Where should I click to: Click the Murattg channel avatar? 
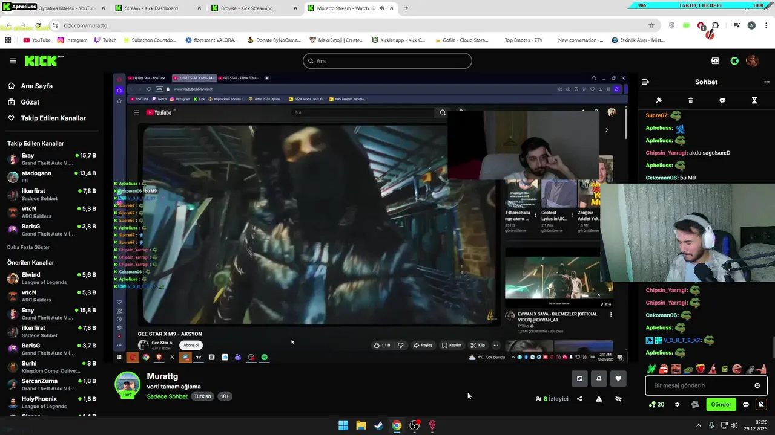coord(127,385)
